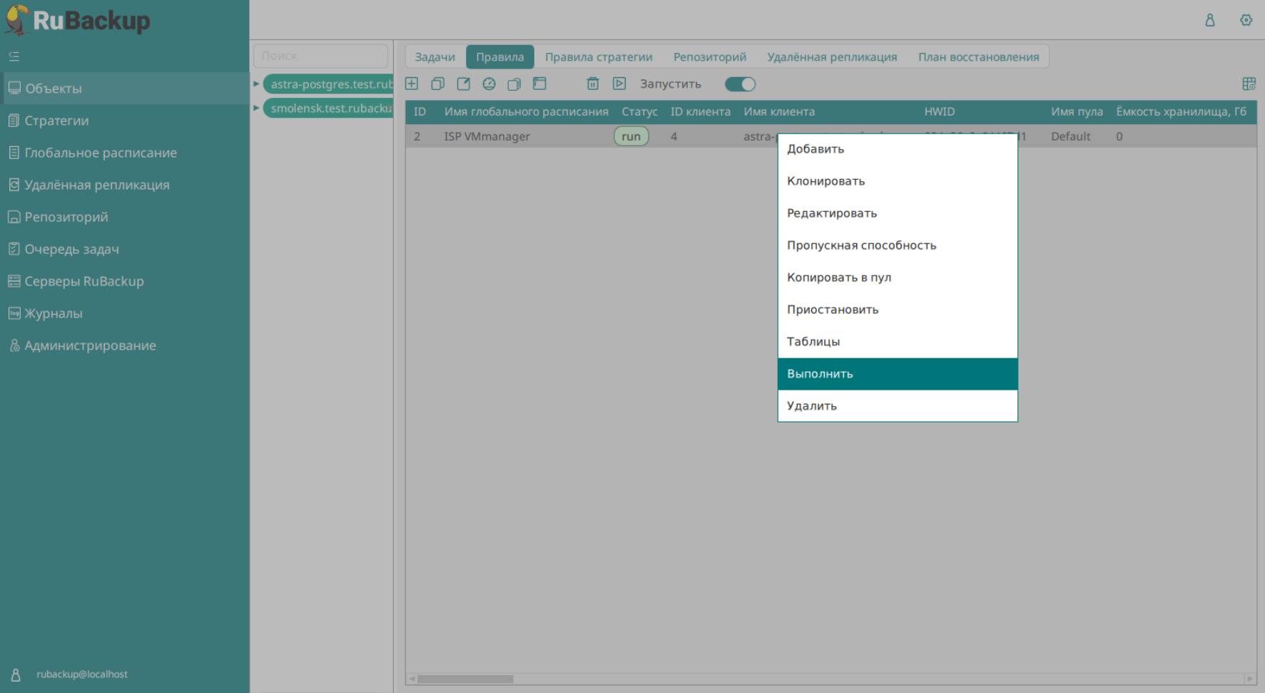1265x693 pixels.
Task: Click the add rule plus icon
Action: (x=412, y=84)
